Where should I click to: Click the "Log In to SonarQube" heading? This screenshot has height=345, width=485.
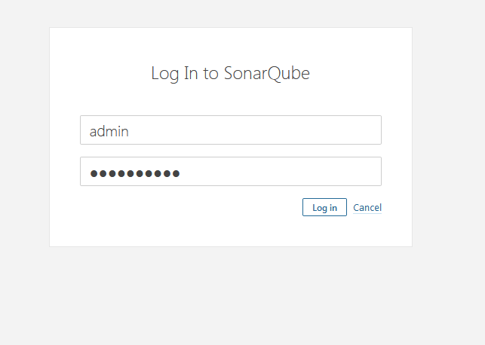coord(230,73)
